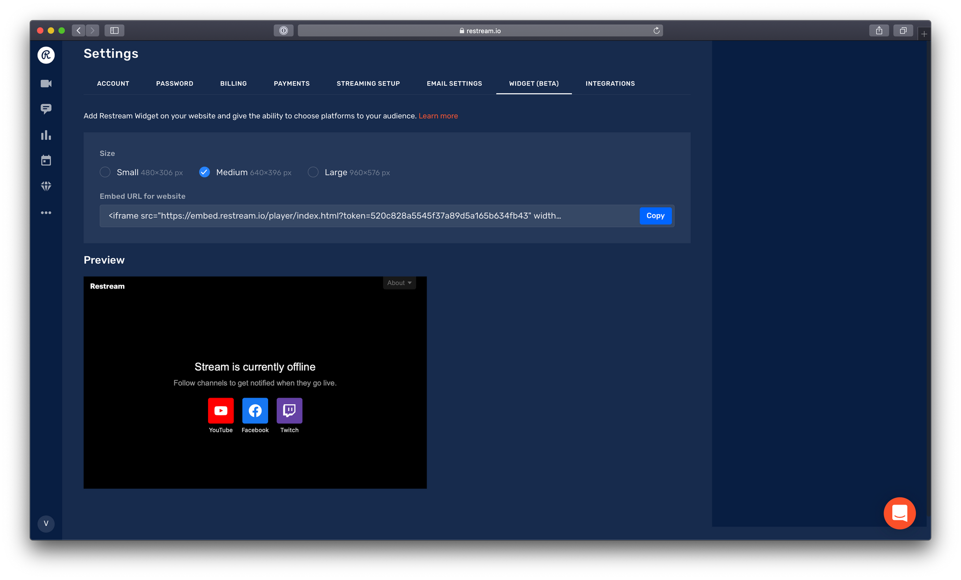
Task: Reload the page with refresh icon
Action: point(656,30)
